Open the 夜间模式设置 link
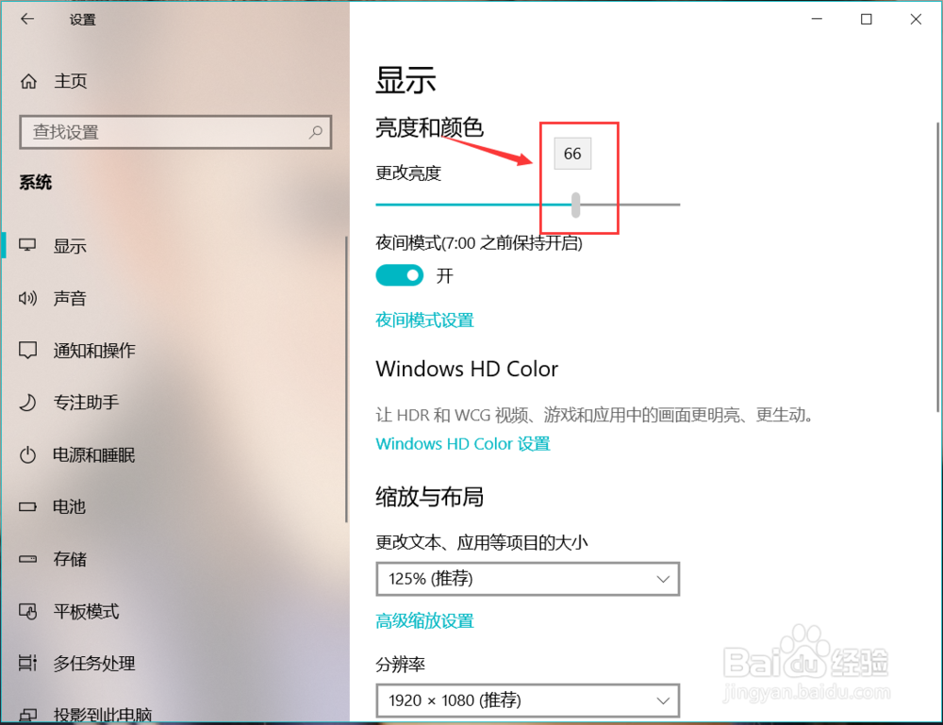Screen dimensions: 943x725 coord(424,320)
